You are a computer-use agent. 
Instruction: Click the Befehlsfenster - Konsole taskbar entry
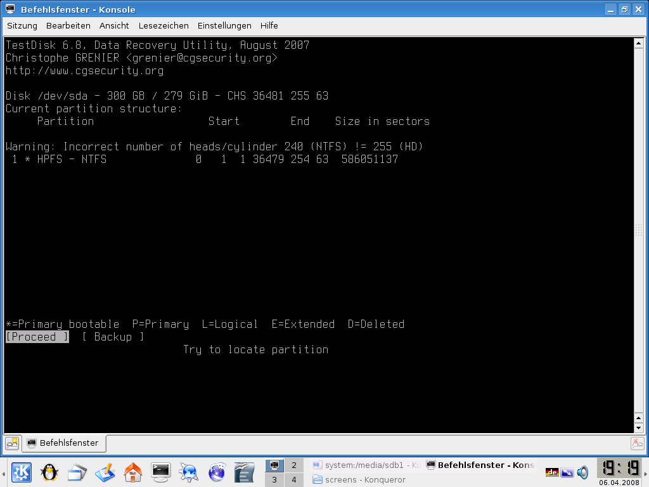[x=480, y=465]
